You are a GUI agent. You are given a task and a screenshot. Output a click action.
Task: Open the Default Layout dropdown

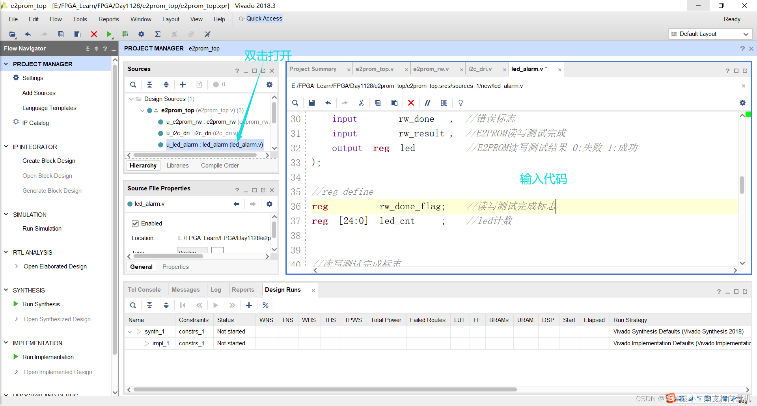pos(710,34)
